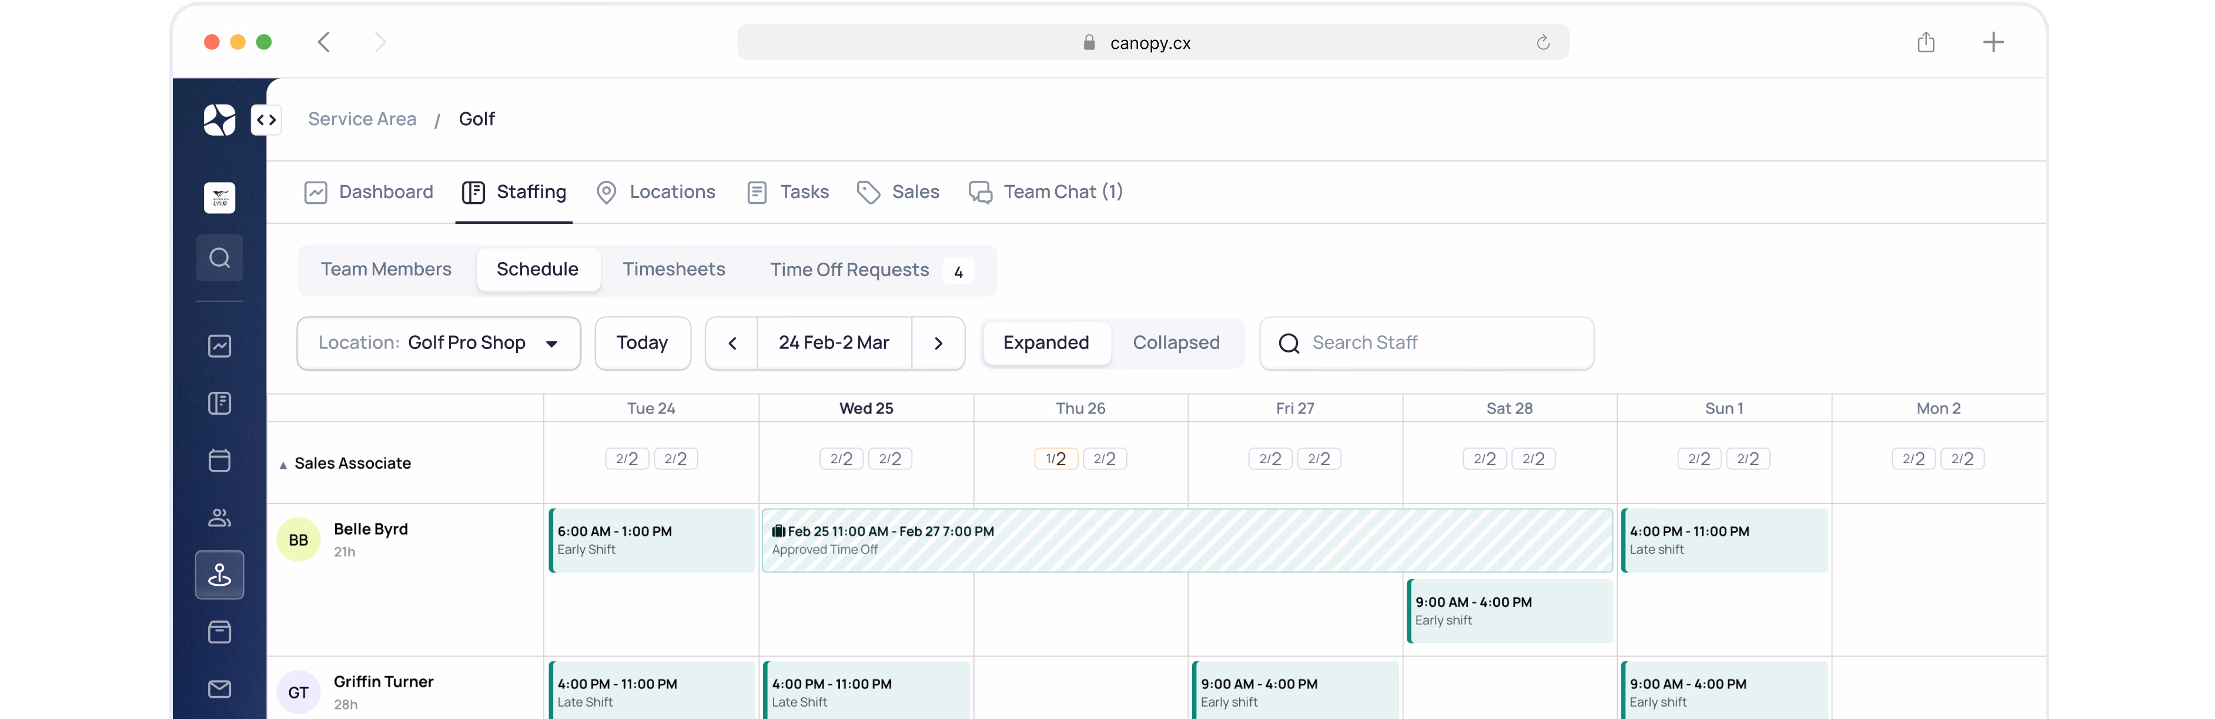Click the Canopy logo in sidebar
The height and width of the screenshot is (719, 2215).
pos(219,119)
